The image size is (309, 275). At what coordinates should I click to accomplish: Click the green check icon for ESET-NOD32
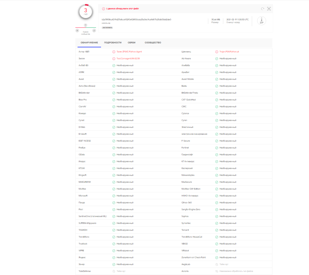[114, 141]
